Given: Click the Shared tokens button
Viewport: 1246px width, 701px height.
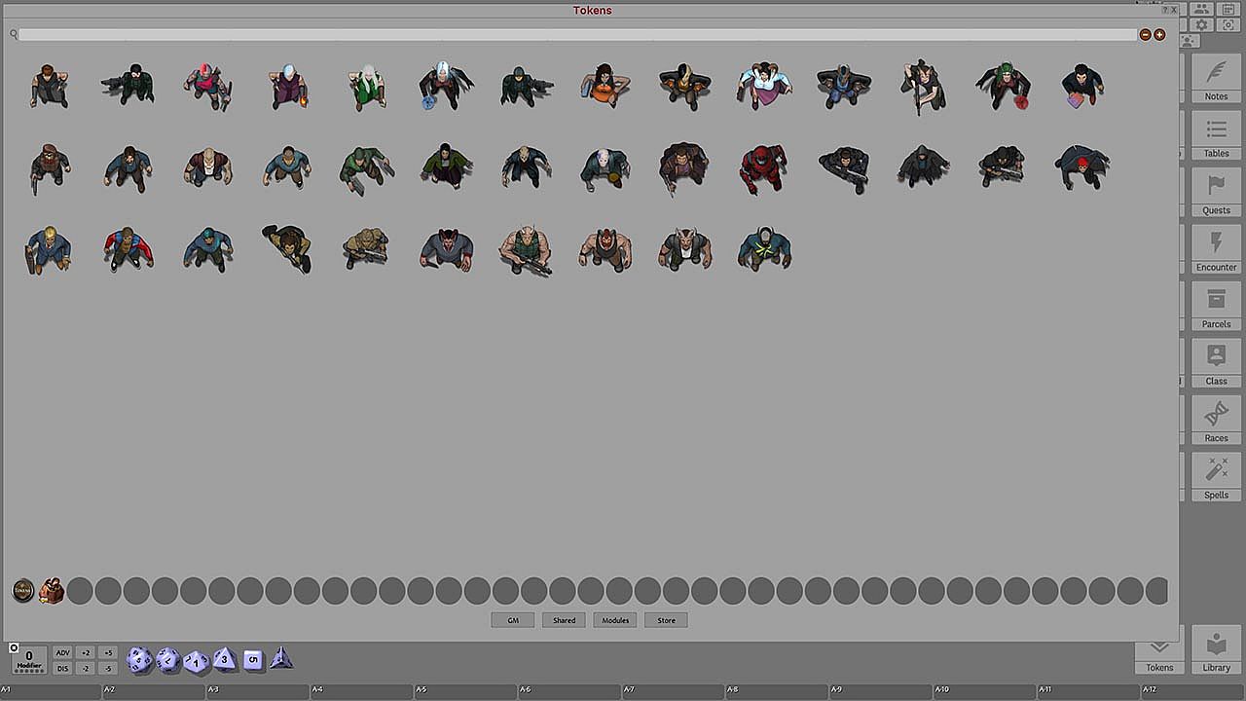Looking at the screenshot, I should click(x=564, y=620).
